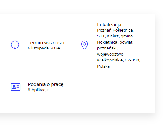Click the Poznań Rokietnica address line

click(x=115, y=30)
